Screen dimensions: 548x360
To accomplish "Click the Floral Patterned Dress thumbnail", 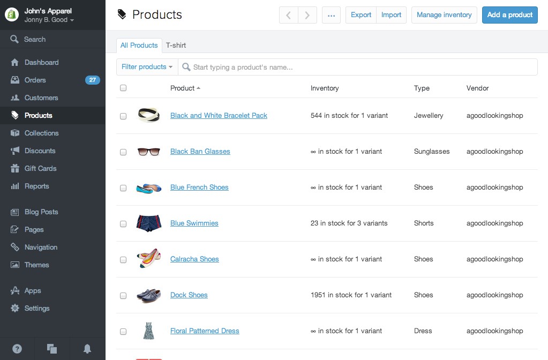I will click(x=148, y=331).
